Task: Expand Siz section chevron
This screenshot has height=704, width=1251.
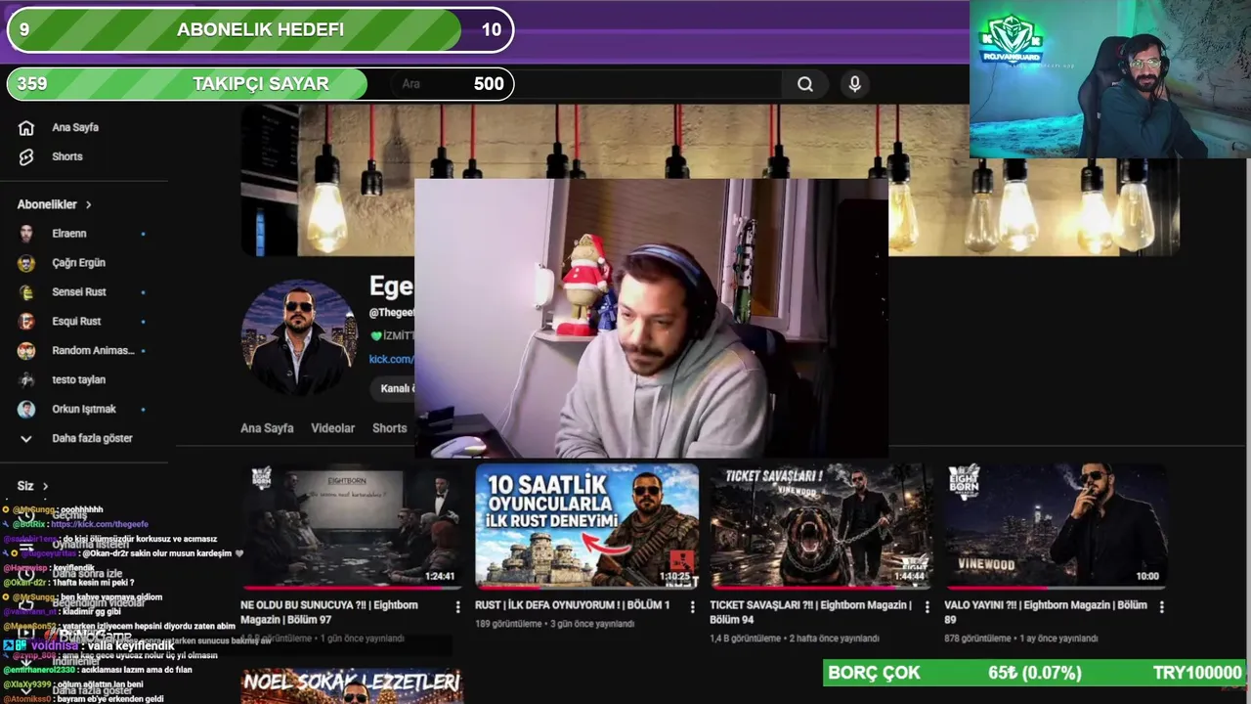Action: 45,486
